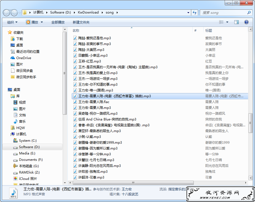The height and width of the screenshot is (202, 255).
Task: Select file 陶喆-爱我还是他.mp3
Action: (94, 38)
